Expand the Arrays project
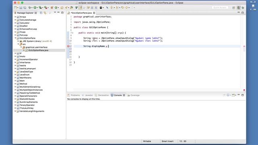Screen dimensions: 258x145 [15, 17]
